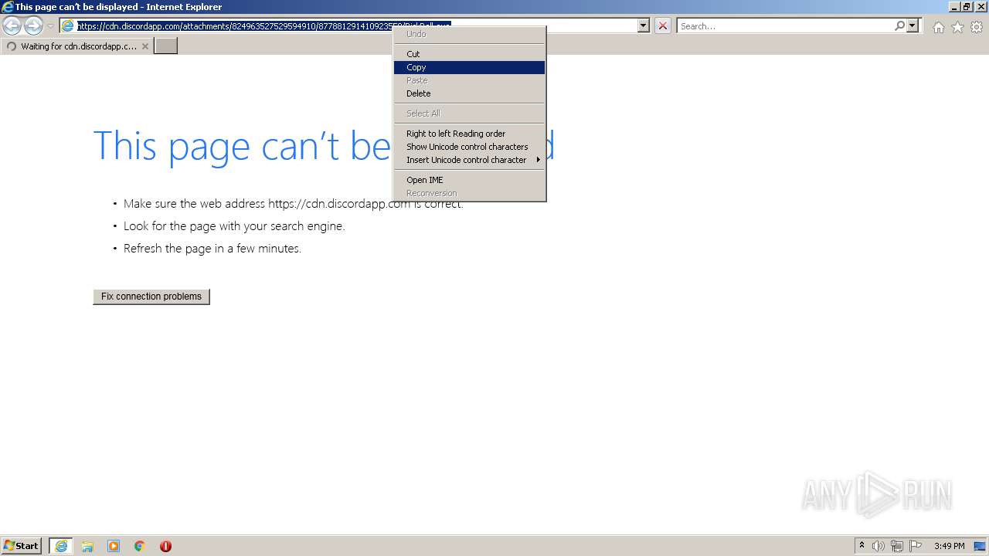Image resolution: width=989 pixels, height=556 pixels.
Task: Click the magnifier search icon
Action: 899,25
